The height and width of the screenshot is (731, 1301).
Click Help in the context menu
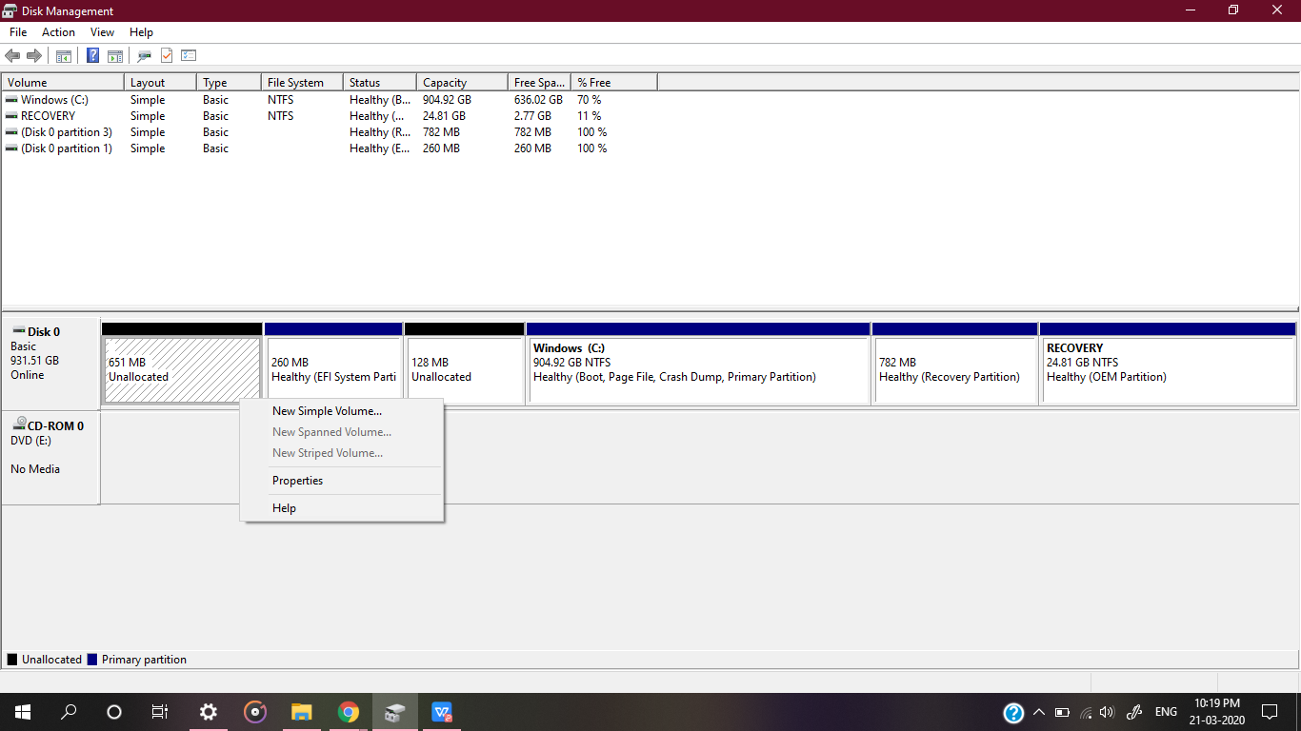pyautogui.click(x=283, y=507)
